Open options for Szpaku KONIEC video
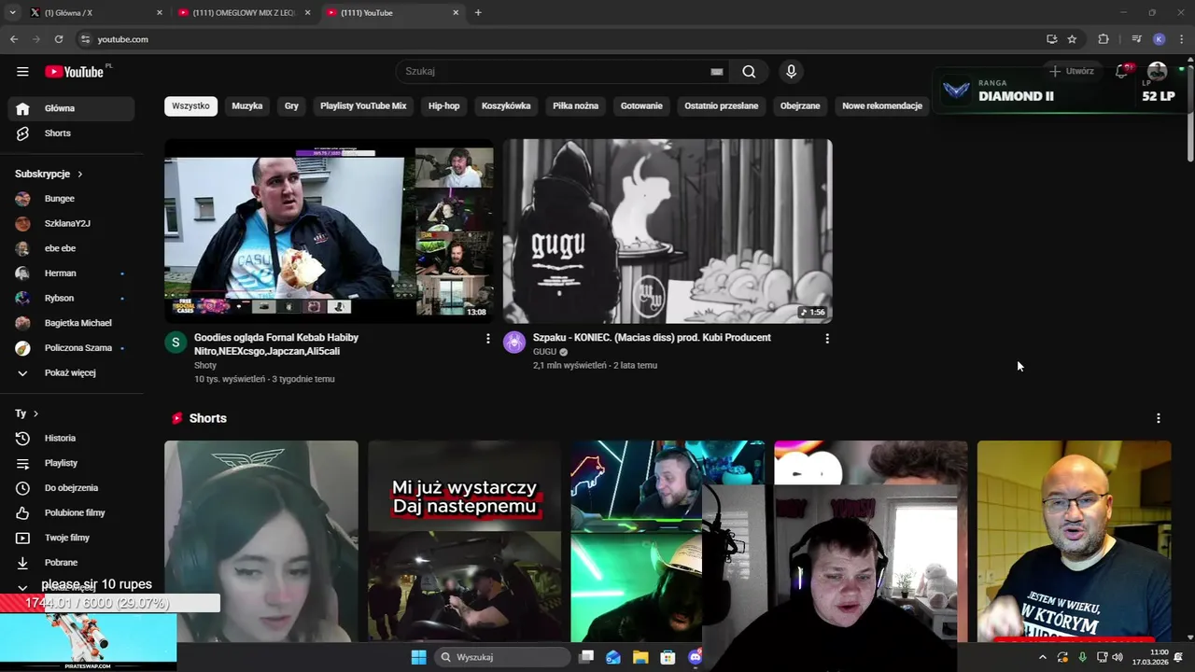1195x672 pixels. pos(826,339)
